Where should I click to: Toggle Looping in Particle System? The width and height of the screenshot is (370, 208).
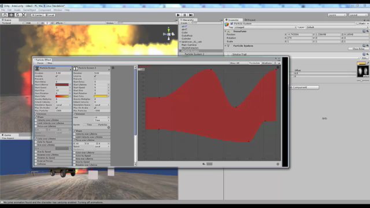(x=57, y=76)
